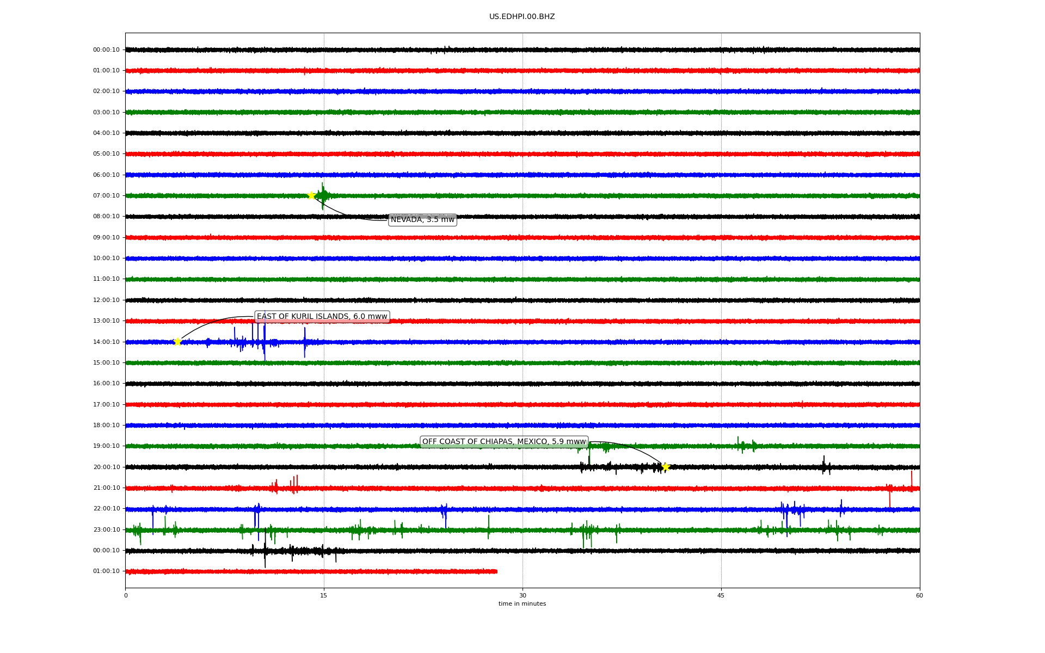1045x653 pixels.
Task: Click the 02:00:10 row label
Action: tap(106, 91)
